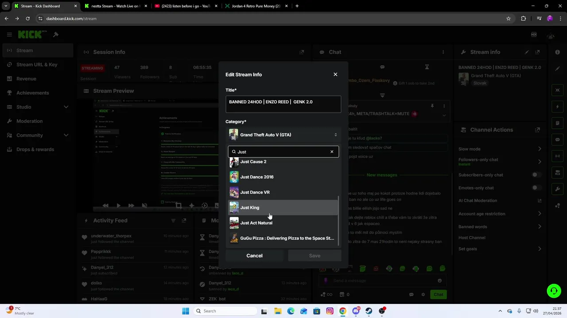The width and height of the screenshot is (567, 318).
Task: Click the stream Title input field
Action: pos(283,104)
